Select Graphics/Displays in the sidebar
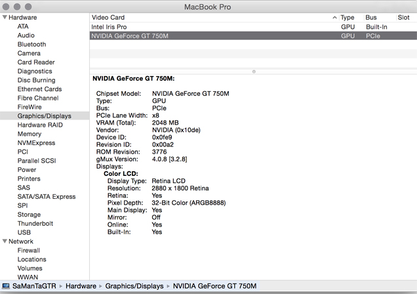The width and height of the screenshot is (417, 294). pos(45,116)
